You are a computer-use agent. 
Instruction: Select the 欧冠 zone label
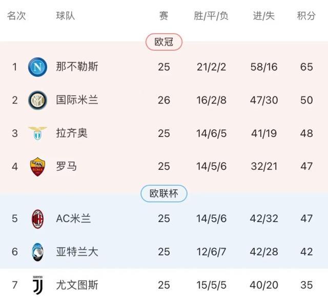pyautogui.click(x=164, y=42)
